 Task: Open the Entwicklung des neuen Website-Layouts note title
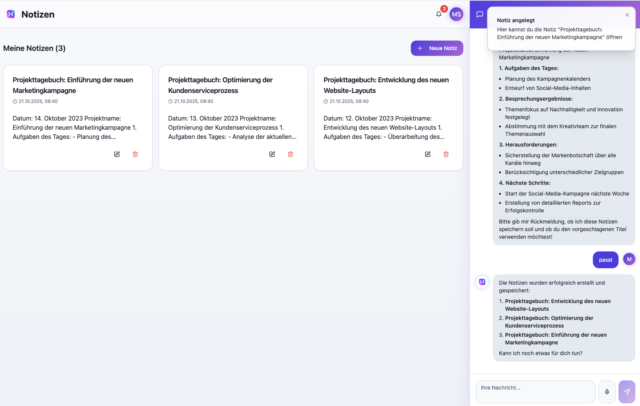[386, 85]
